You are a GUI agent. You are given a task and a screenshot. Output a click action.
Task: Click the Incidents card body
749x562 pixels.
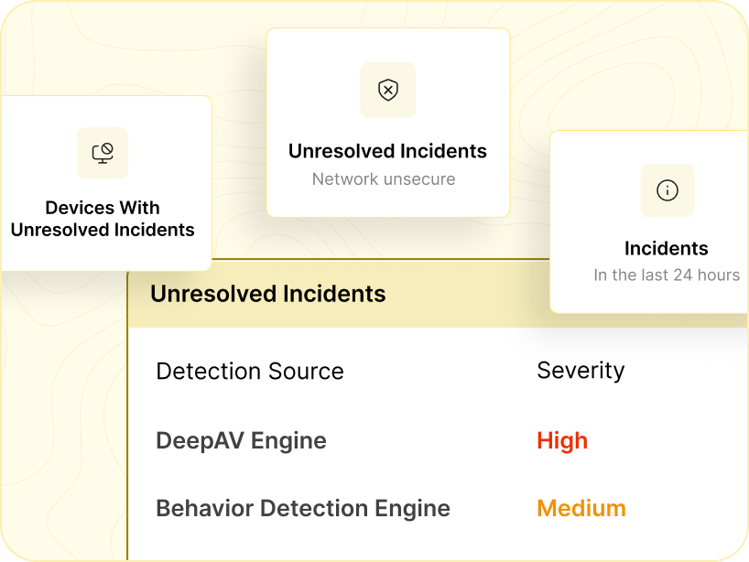tap(649, 222)
